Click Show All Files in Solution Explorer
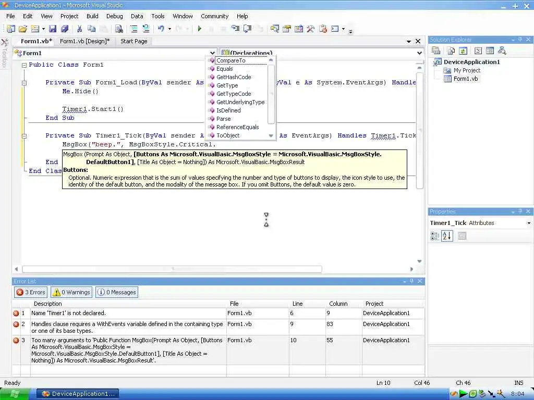The width and height of the screenshot is (534, 400). click(x=451, y=51)
